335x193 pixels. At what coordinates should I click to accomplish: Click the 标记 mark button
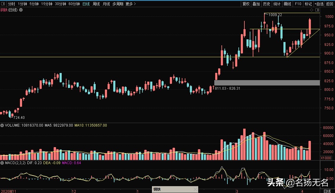point(308,4)
